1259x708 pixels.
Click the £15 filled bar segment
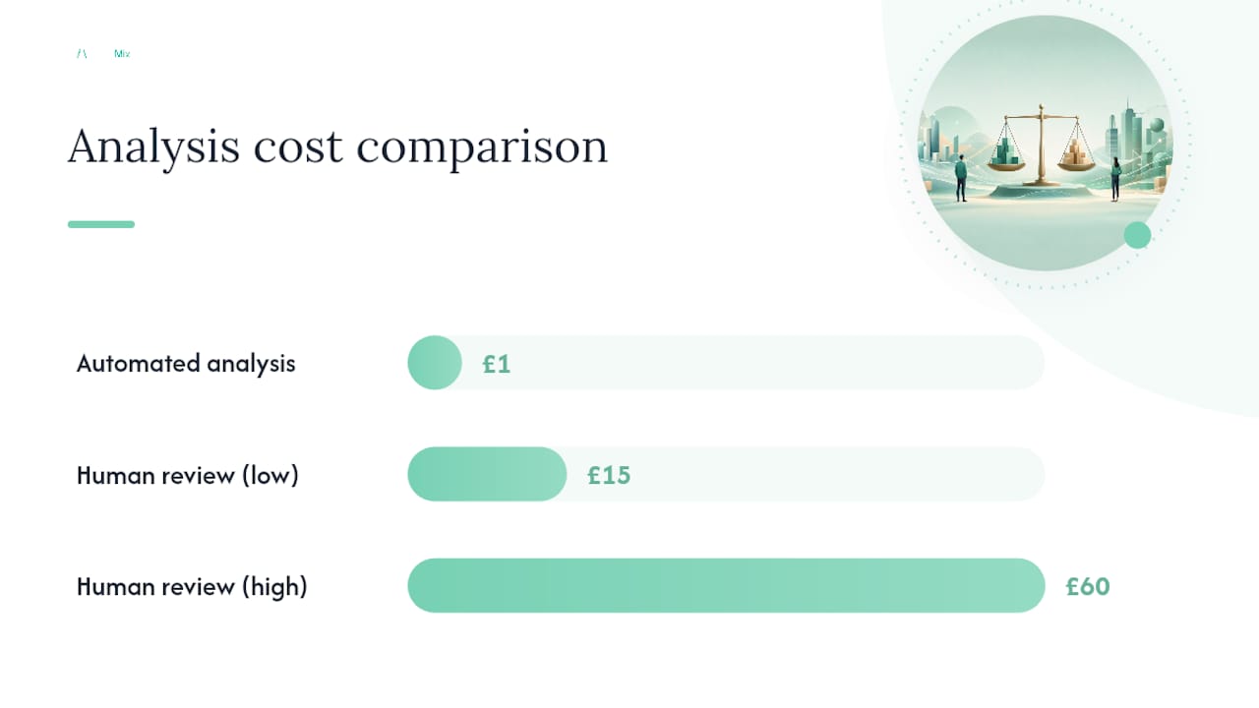tap(487, 474)
